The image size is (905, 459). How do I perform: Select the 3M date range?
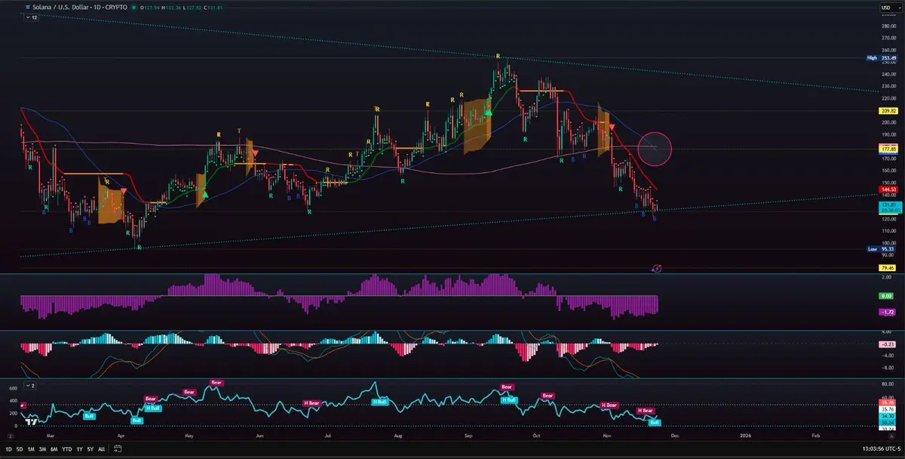pos(42,448)
